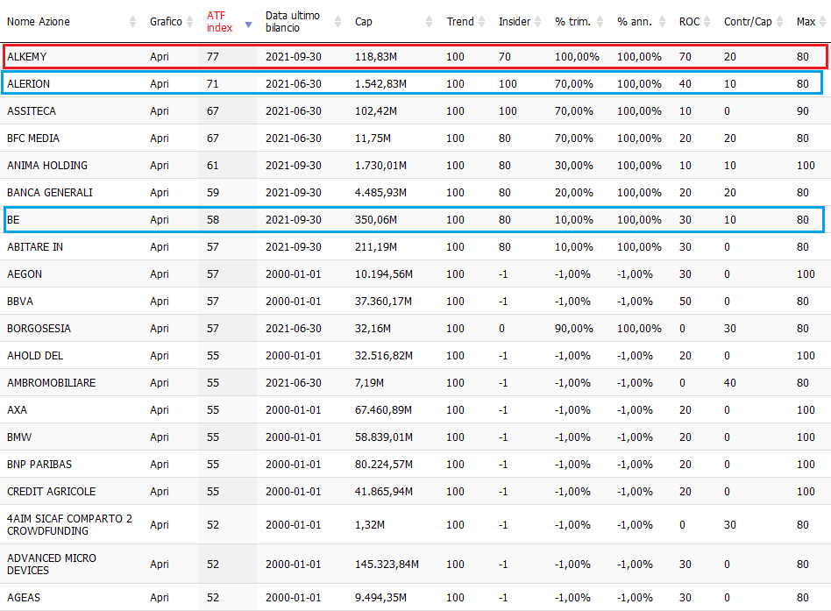Click the cap value 37.360,17M
831x611 pixels.
pyautogui.click(x=384, y=301)
